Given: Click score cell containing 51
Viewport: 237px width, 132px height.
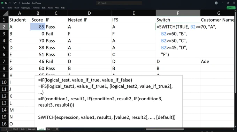Looking at the screenshot, I should pos(38,55).
